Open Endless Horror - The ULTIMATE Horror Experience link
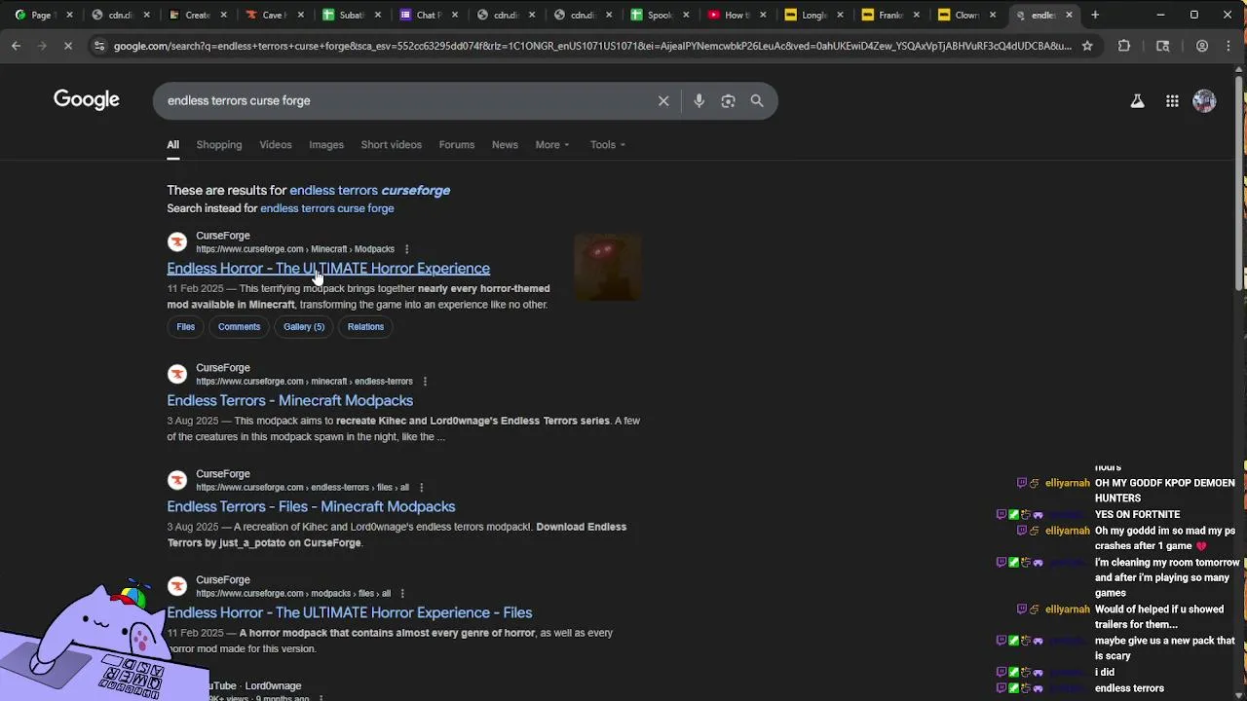Viewport: 1247px width, 701px height. [x=328, y=269]
